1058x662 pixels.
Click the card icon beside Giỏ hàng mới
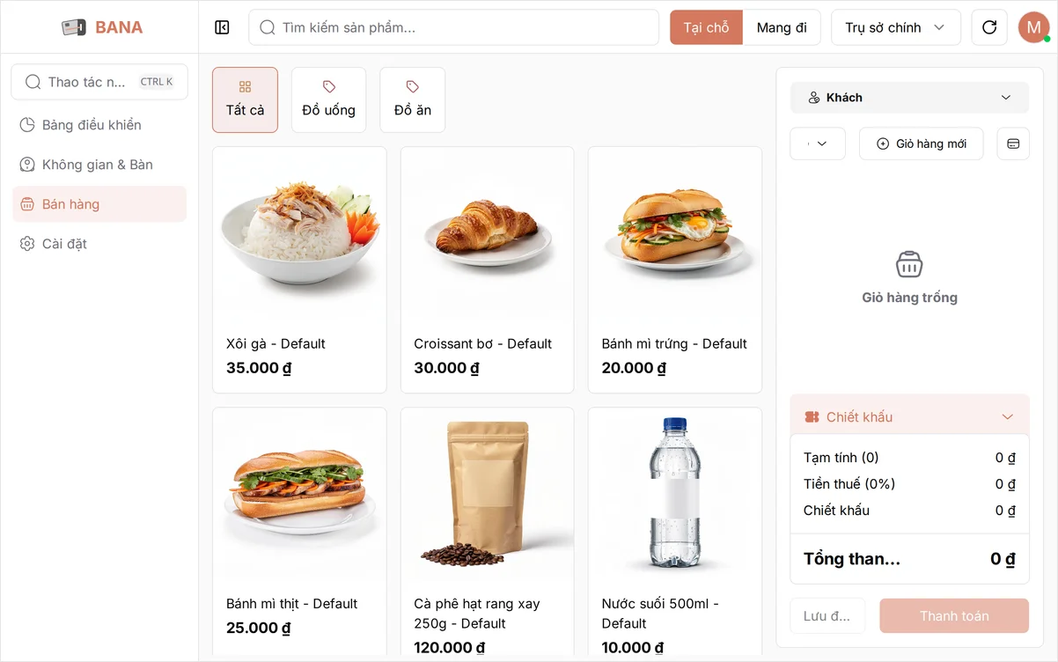[x=1013, y=143]
